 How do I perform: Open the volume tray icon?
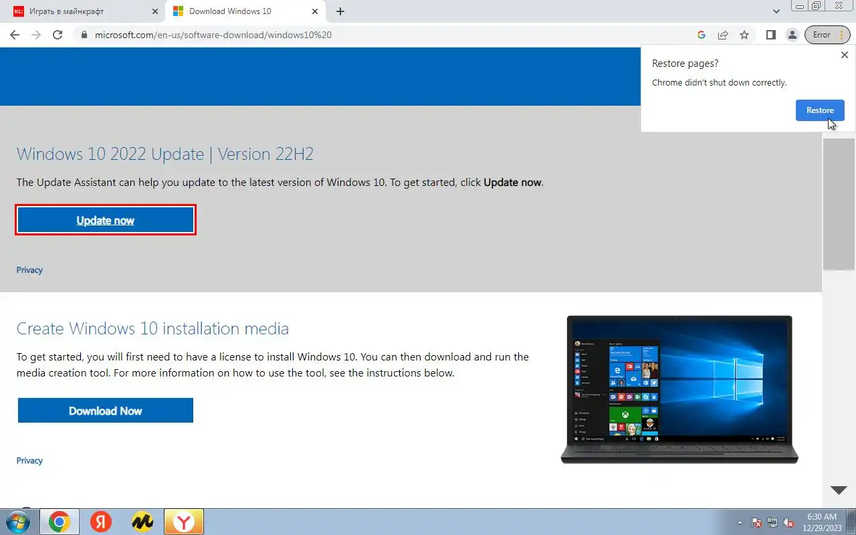pyautogui.click(x=789, y=522)
